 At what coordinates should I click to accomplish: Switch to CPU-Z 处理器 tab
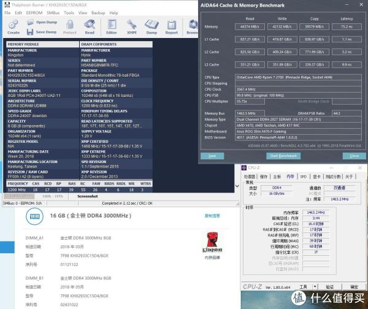coord(249,177)
